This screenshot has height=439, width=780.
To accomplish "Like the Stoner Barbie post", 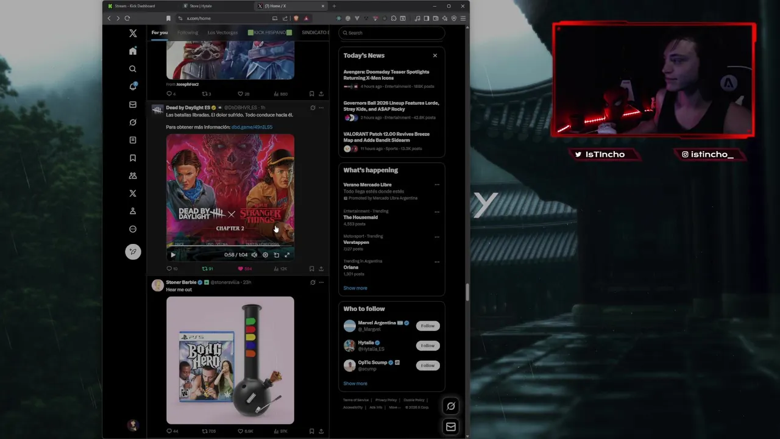I will 246,431.
